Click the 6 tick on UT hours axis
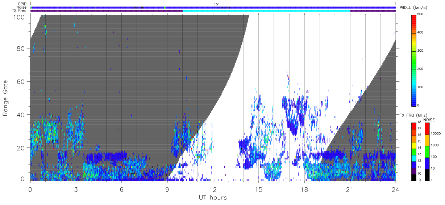Viewport: 445px width, 205px height. [121, 189]
